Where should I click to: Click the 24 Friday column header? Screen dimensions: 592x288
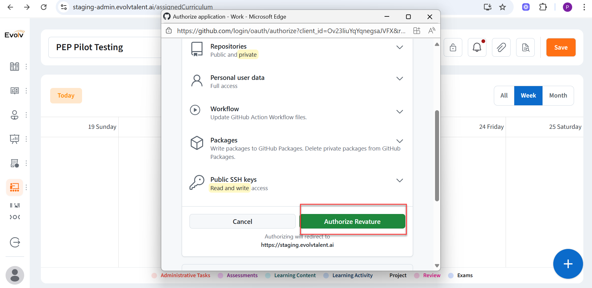(x=491, y=127)
